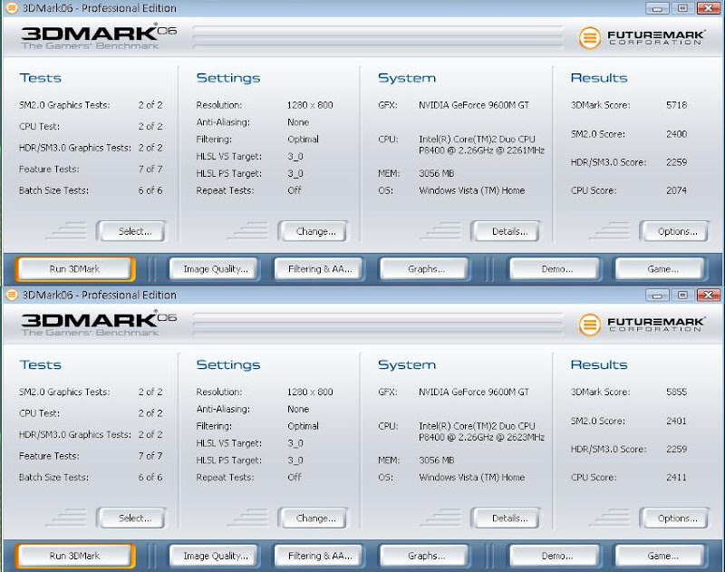Image resolution: width=725 pixels, height=572 pixels.
Task: Click the Futuremark orange logo in lower window
Action: click(590, 325)
